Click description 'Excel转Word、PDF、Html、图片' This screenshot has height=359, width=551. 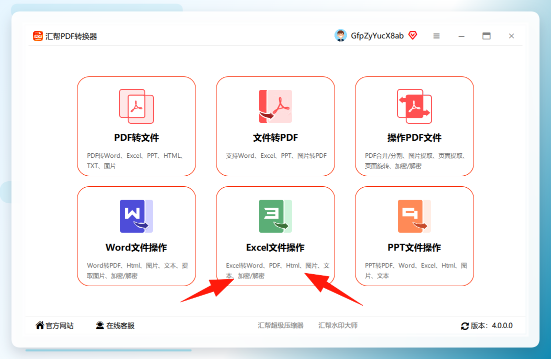coord(271,265)
